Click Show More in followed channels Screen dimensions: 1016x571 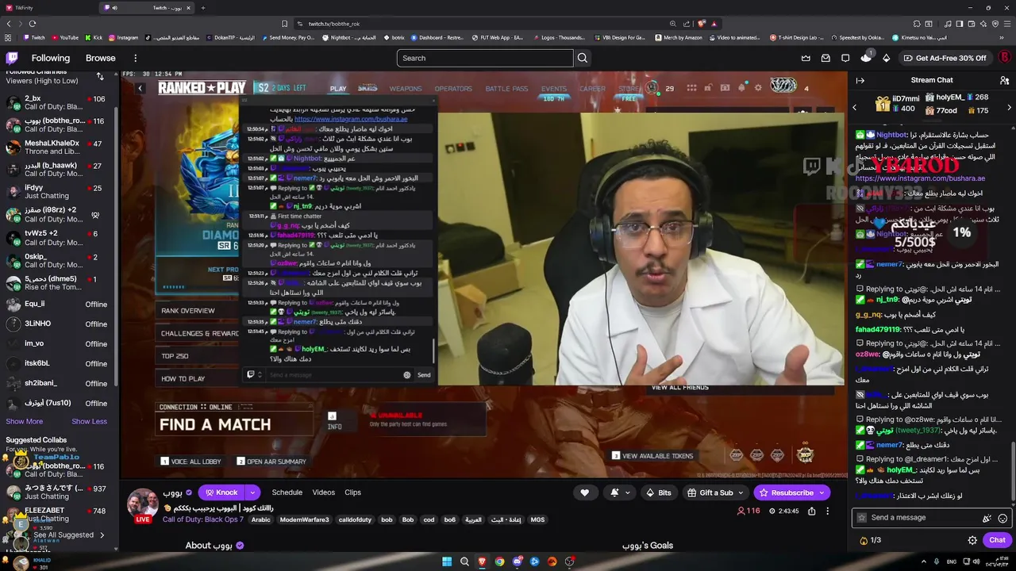25,421
